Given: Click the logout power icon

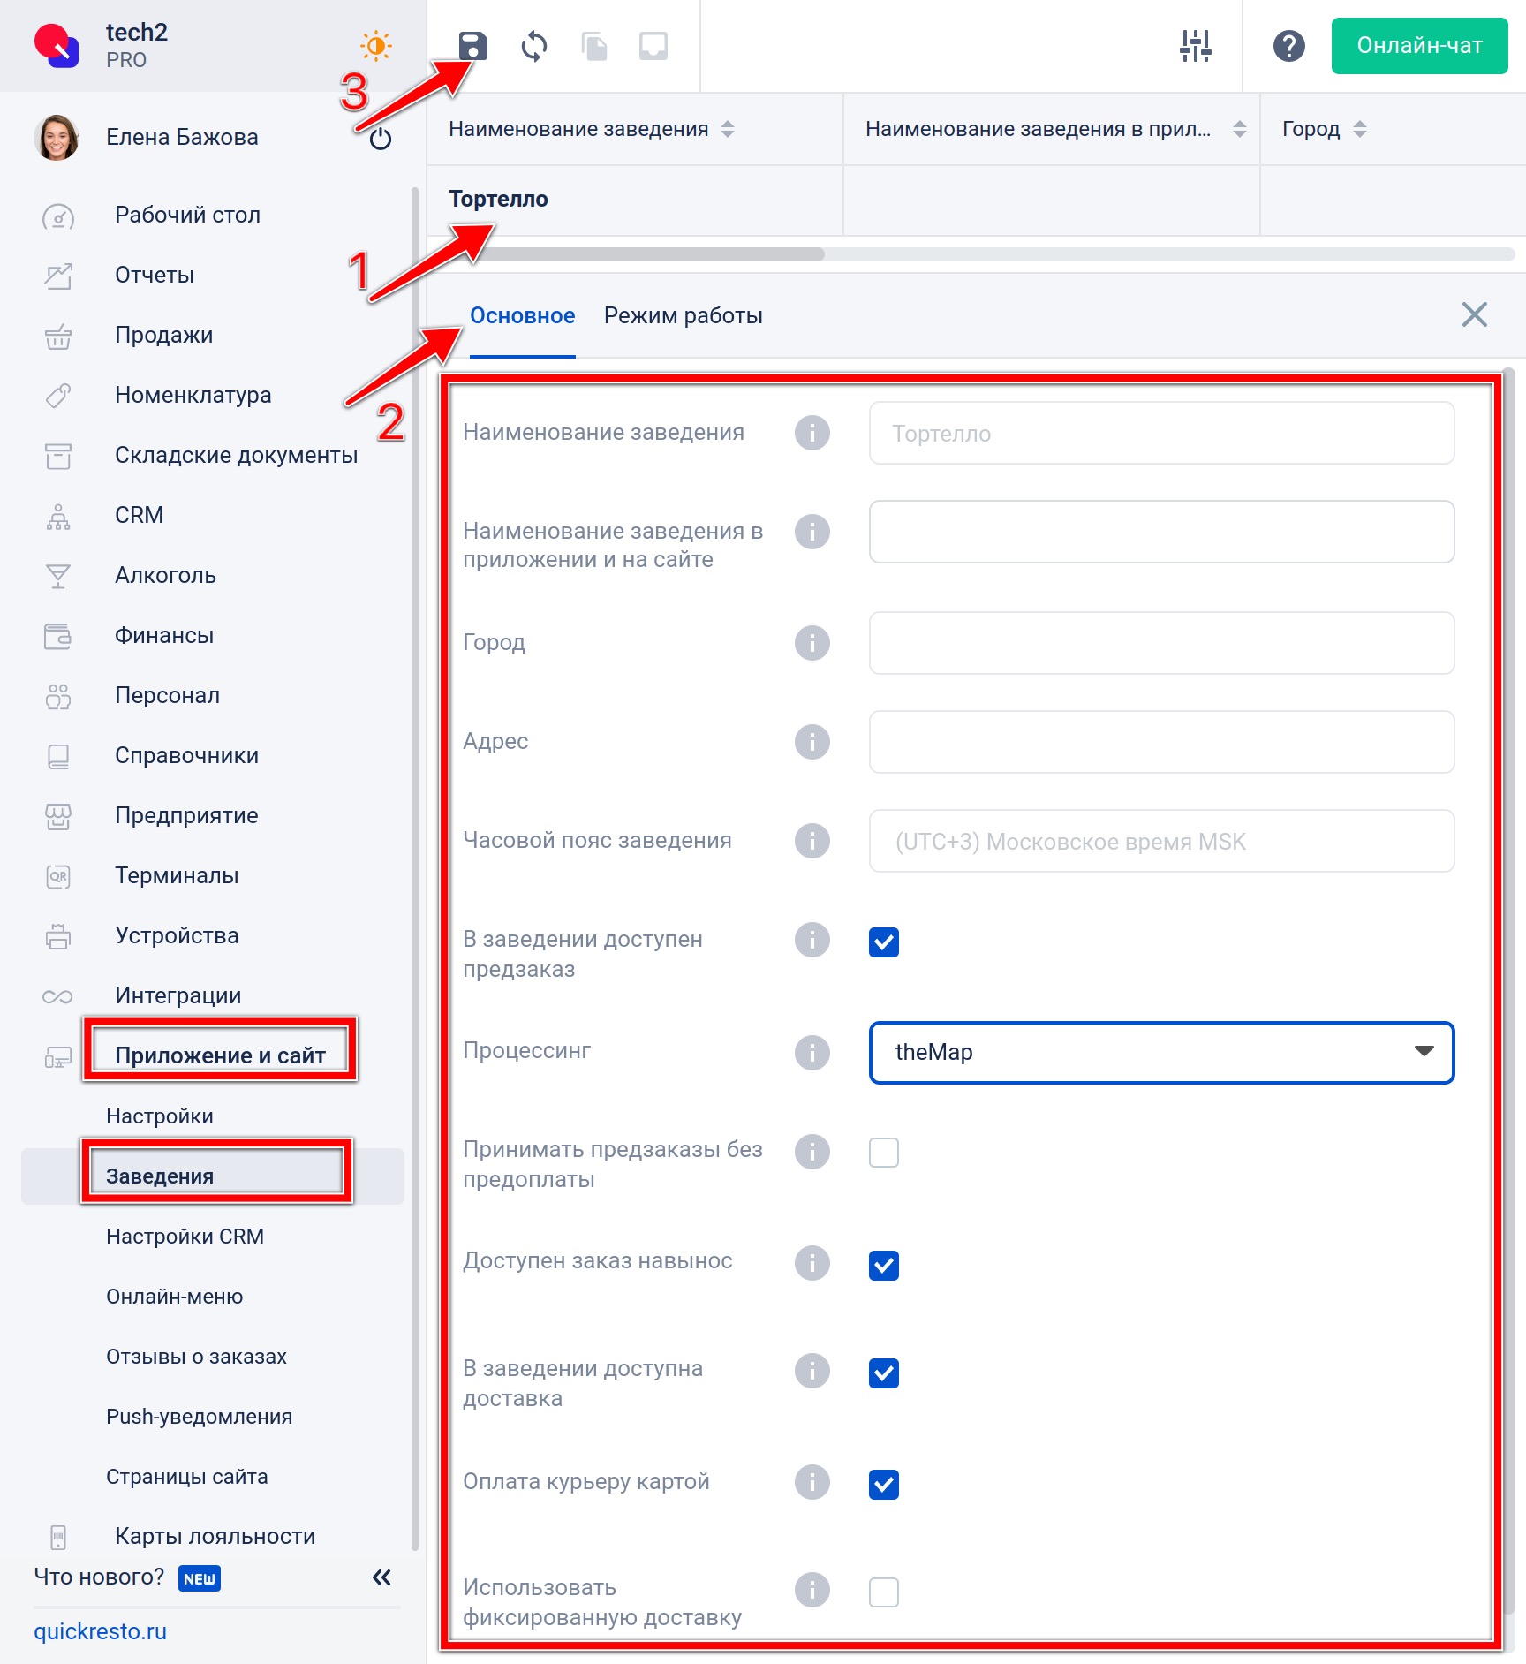Looking at the screenshot, I should [x=381, y=139].
